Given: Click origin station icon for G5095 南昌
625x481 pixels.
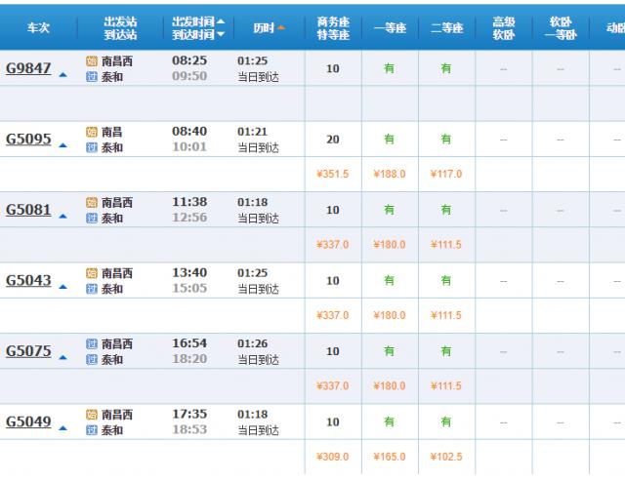Looking at the screenshot, I should tap(92, 132).
